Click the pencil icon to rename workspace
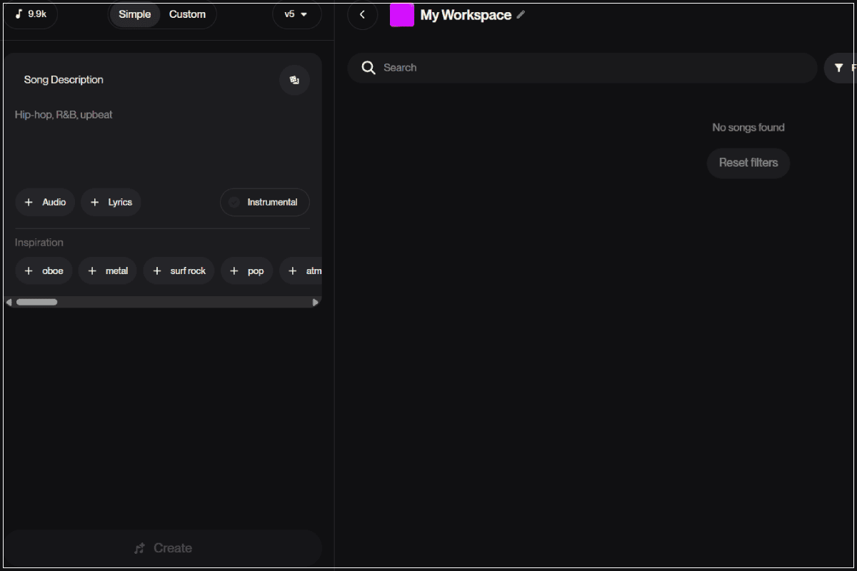Viewport: 857px width, 571px height. pos(521,15)
